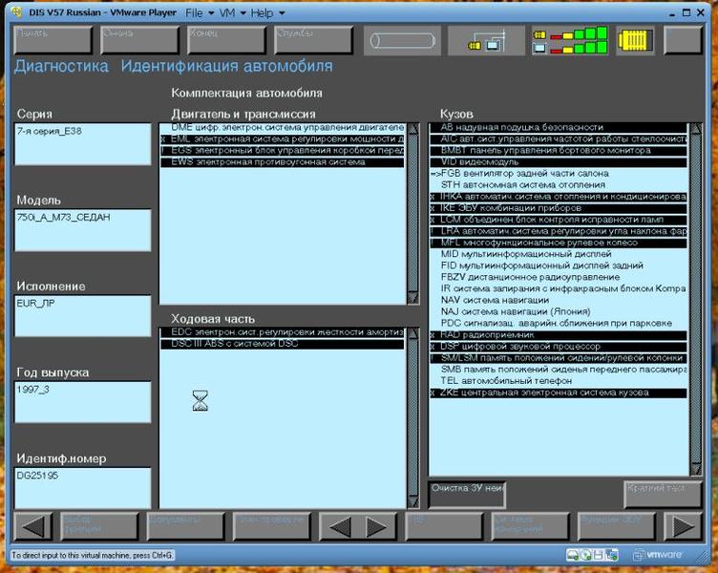
Task: Click the Документы button in the bottom bar
Action: pyautogui.click(x=185, y=527)
